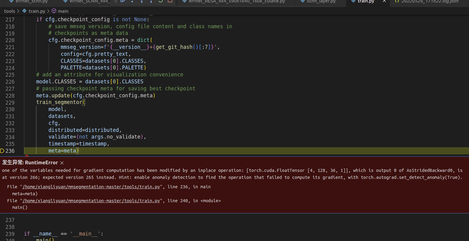Open the tools breadcrumb dropdown
Viewport: 469px width, 241px height.
click(x=9, y=11)
